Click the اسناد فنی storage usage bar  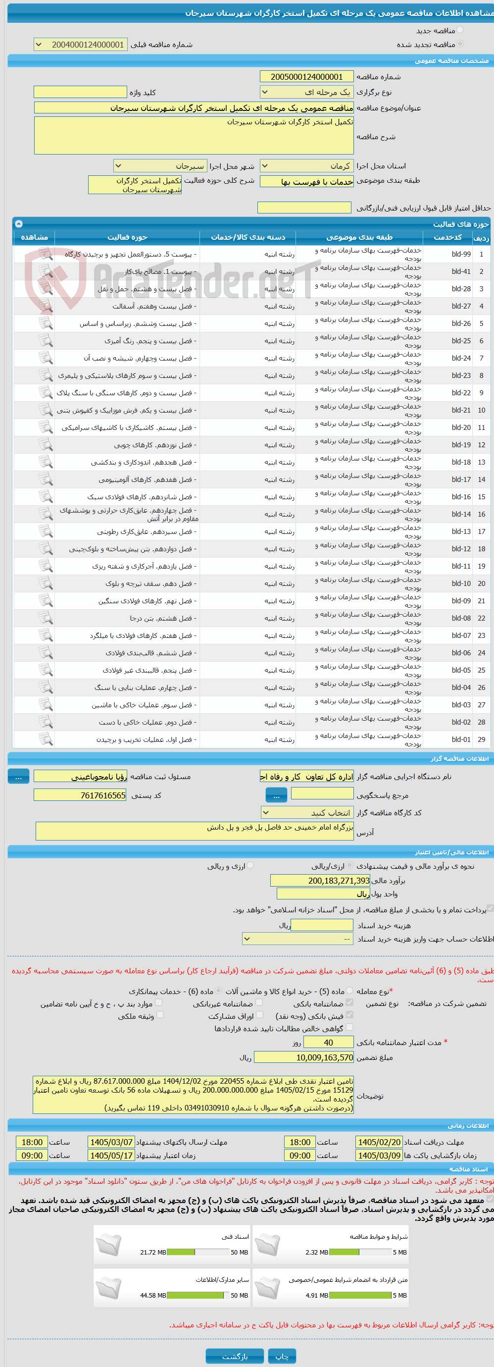(x=198, y=1253)
